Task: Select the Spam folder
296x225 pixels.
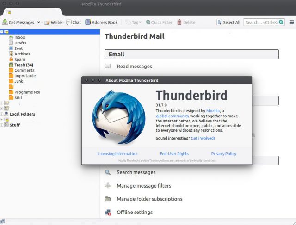Action: tap(19, 59)
